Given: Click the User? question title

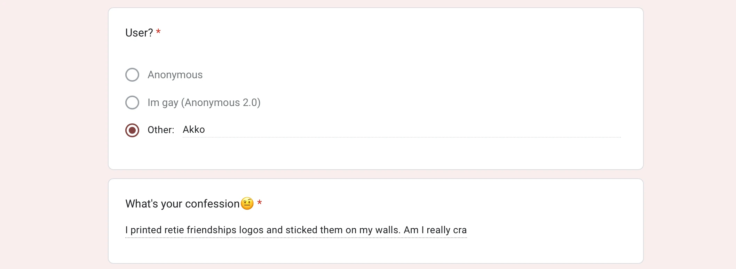Looking at the screenshot, I should point(139,33).
